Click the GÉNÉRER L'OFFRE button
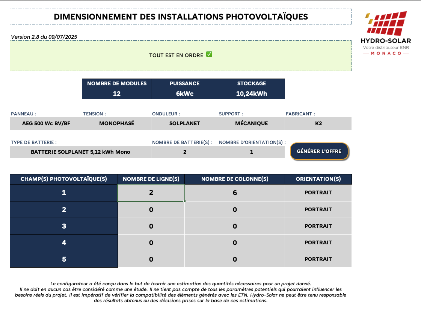The width and height of the screenshot is (421, 315). tap(319, 151)
